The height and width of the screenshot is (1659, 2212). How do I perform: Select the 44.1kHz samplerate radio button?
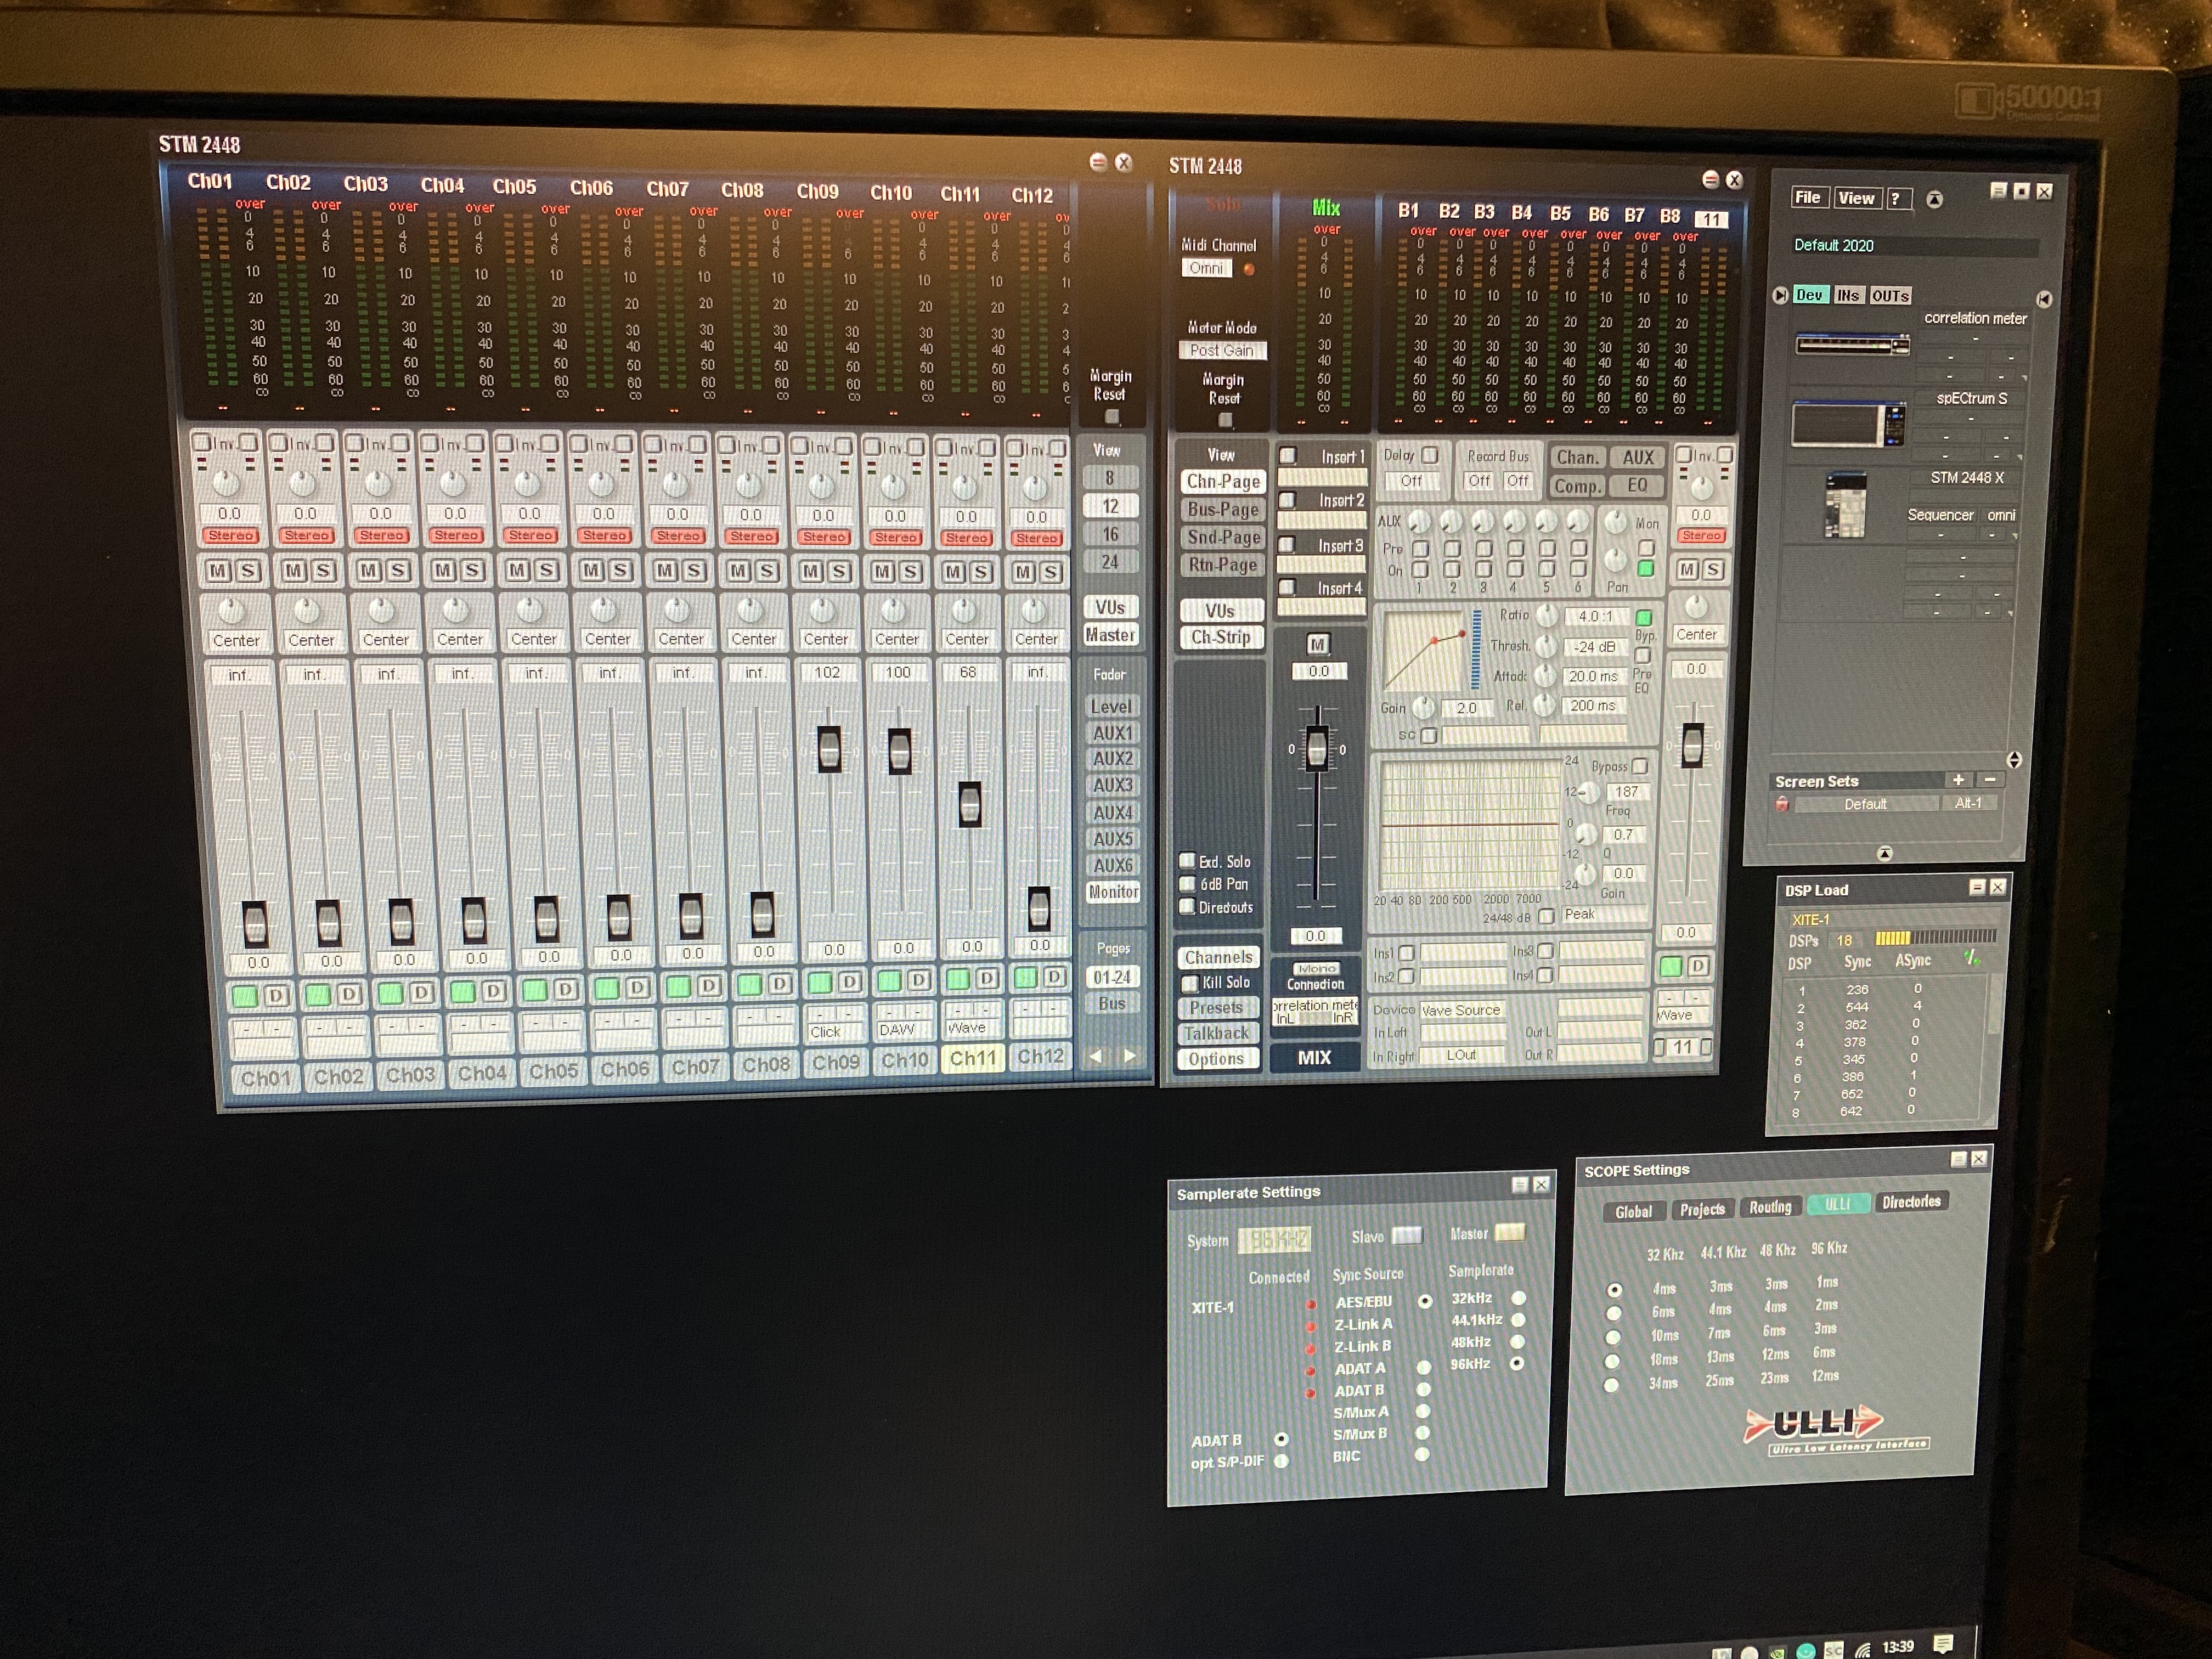(1519, 1320)
